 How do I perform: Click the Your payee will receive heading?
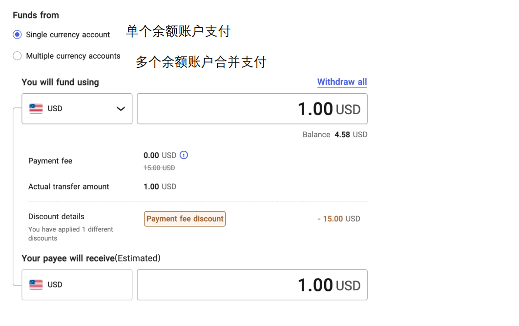[91, 258]
